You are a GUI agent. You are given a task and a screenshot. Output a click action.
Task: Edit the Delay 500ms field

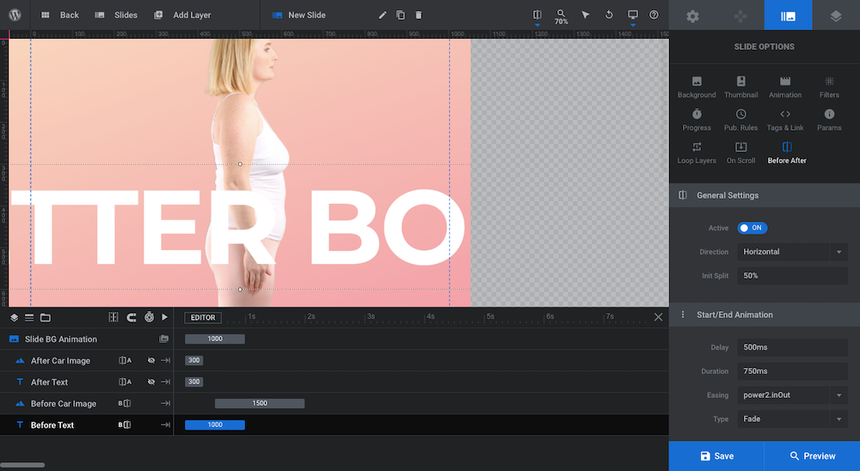pyautogui.click(x=793, y=347)
